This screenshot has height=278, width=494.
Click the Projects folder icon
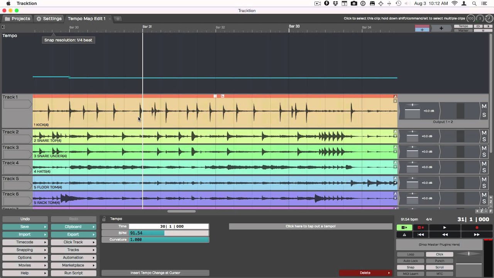(7, 19)
